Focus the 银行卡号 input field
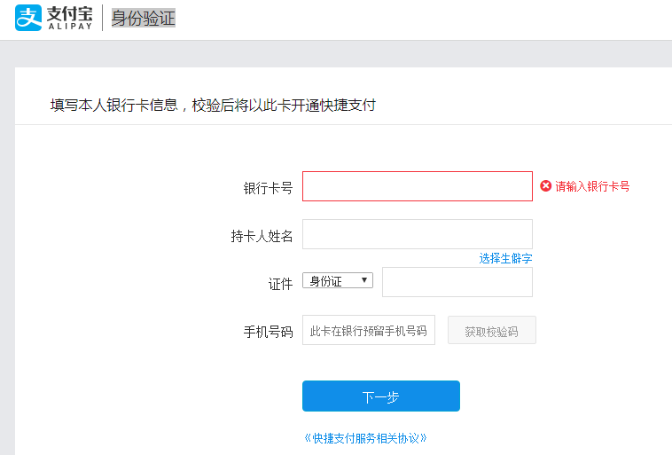The width and height of the screenshot is (672, 455). click(417, 186)
